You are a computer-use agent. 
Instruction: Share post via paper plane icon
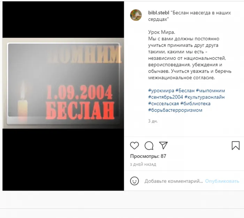(x=163, y=145)
